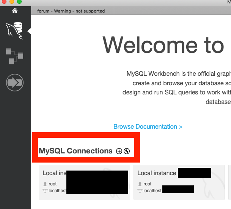This screenshot has width=231, height=209.
Task: Click the Welcome to heading text
Action: click(163, 45)
